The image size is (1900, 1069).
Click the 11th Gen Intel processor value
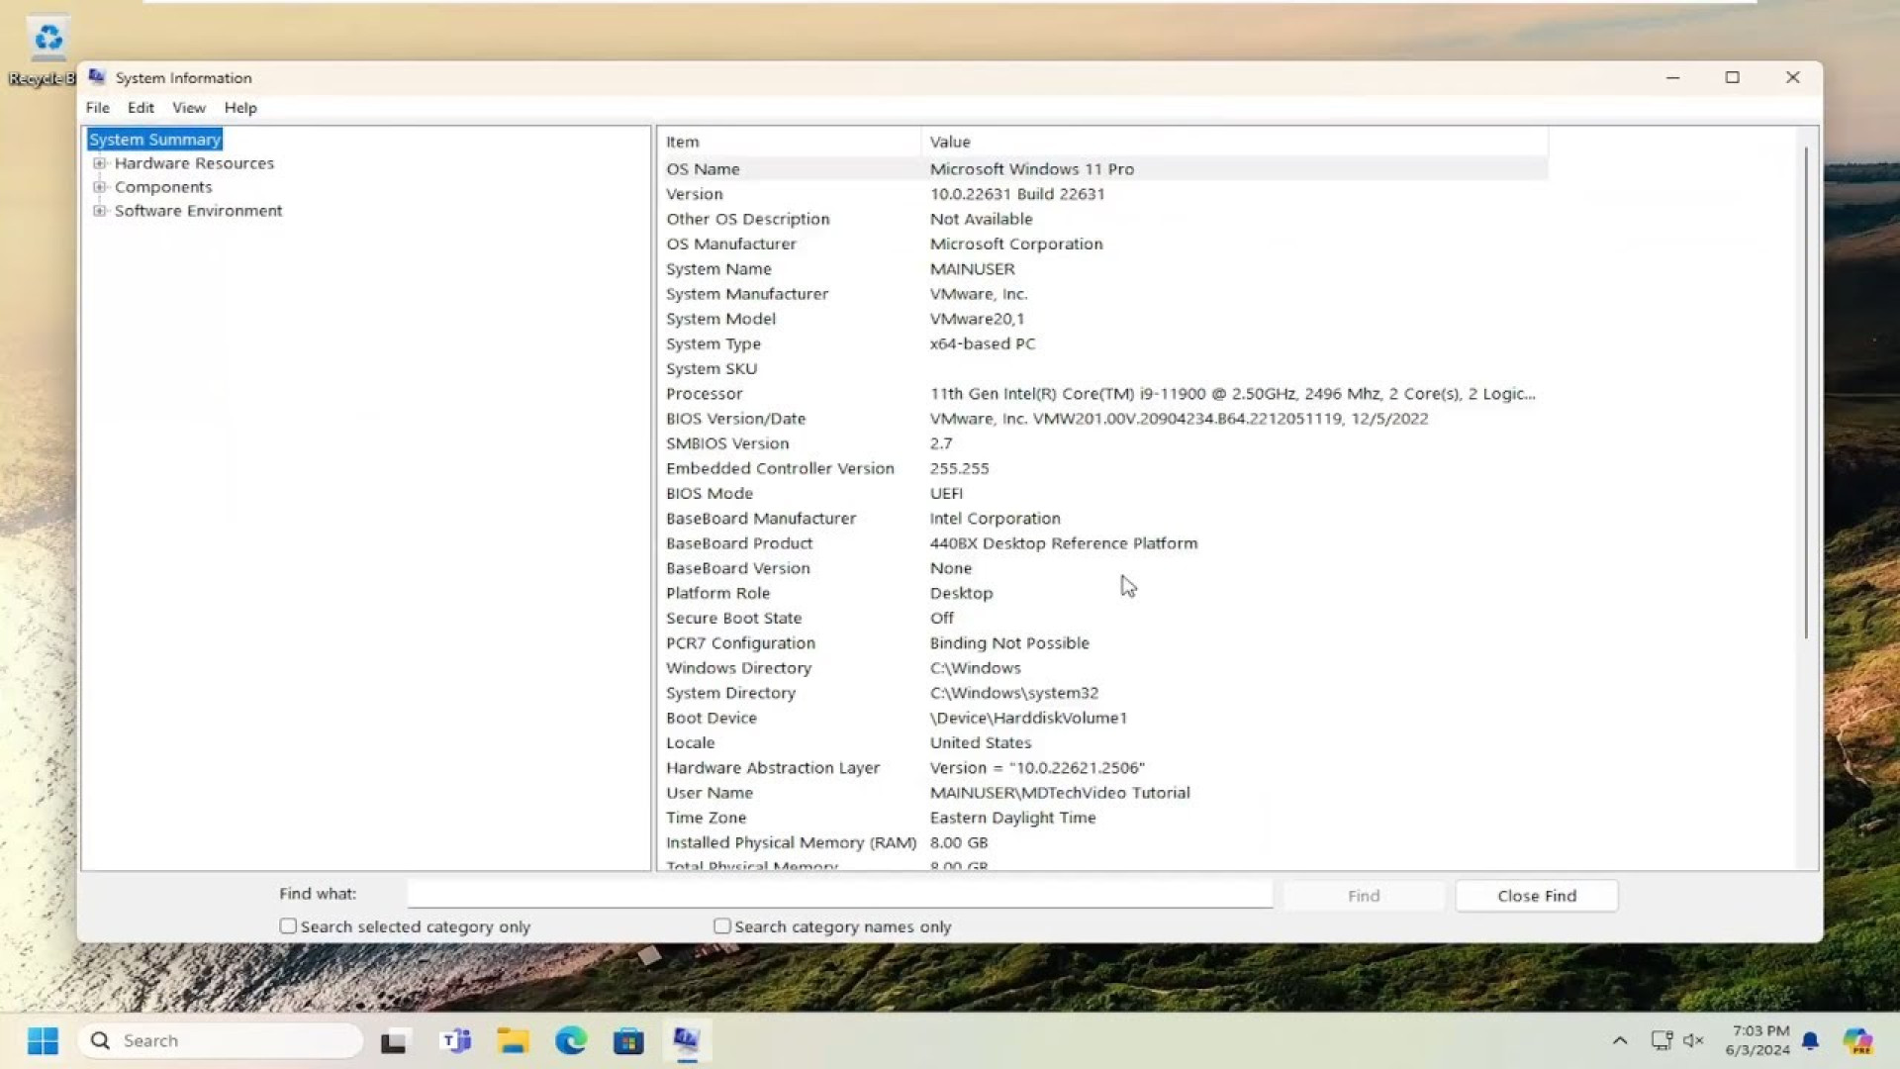[1232, 394]
